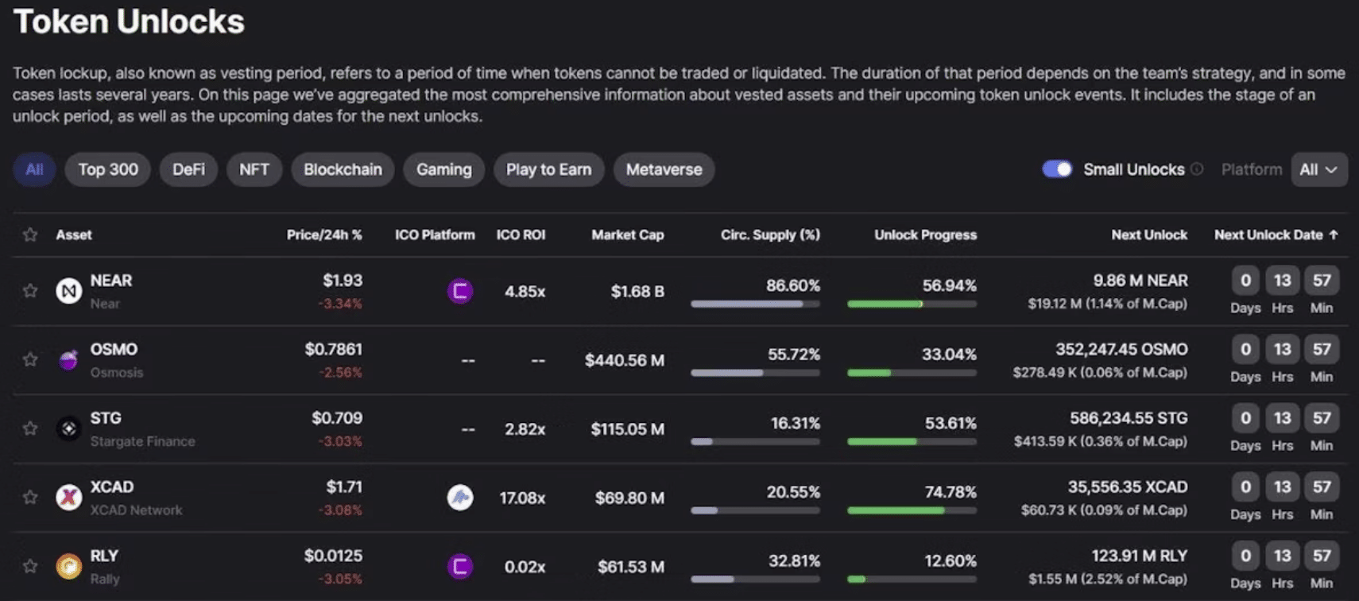The height and width of the screenshot is (601, 1359).
Task: Sort by Circ. Supply (%) column
Action: 770,235
